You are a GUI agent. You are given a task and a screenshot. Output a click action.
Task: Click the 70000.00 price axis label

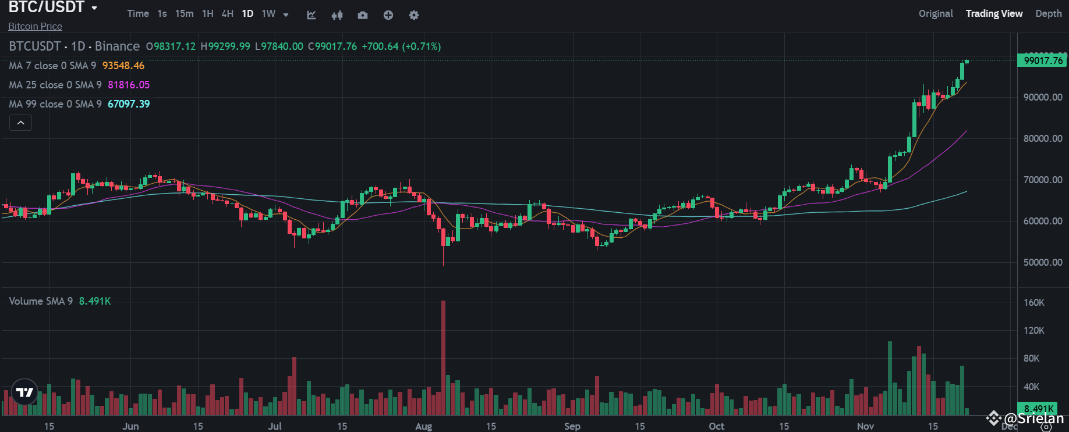[x=1043, y=180]
